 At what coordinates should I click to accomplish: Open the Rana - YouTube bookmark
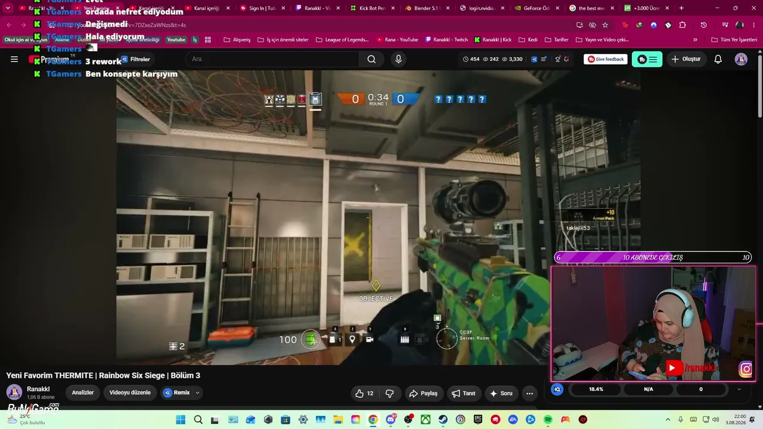point(398,40)
